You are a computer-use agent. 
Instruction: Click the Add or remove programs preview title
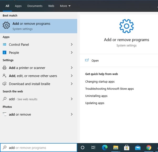(126, 40)
